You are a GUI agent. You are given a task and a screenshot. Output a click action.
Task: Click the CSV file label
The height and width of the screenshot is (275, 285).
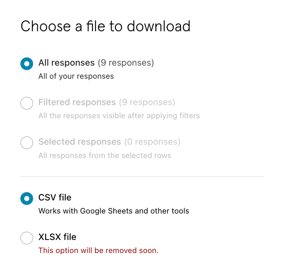tap(55, 198)
